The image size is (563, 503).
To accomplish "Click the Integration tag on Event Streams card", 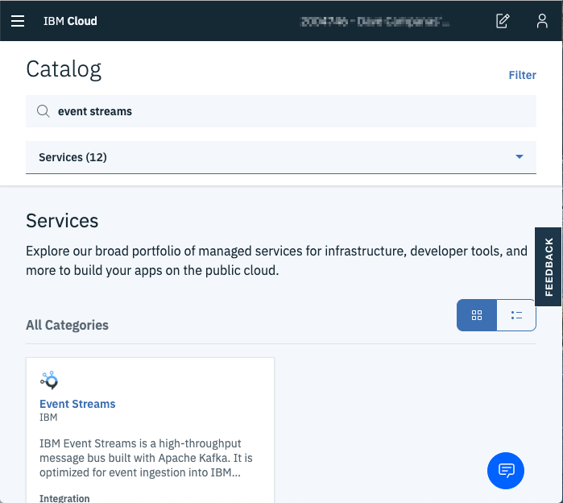I will 64,498.
